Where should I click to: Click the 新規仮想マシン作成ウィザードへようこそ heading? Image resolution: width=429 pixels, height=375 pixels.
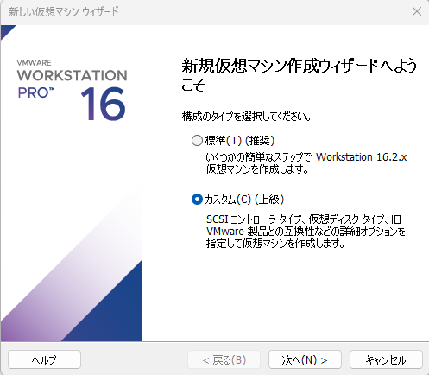300,74
